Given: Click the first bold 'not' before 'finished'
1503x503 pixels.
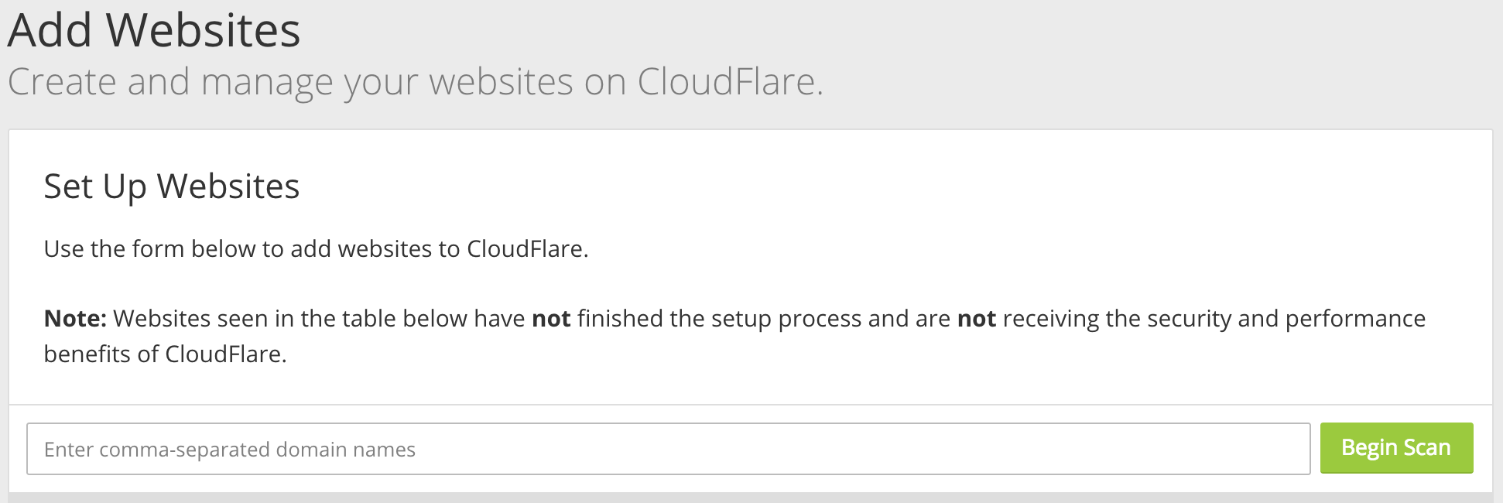Looking at the screenshot, I should 551,318.
